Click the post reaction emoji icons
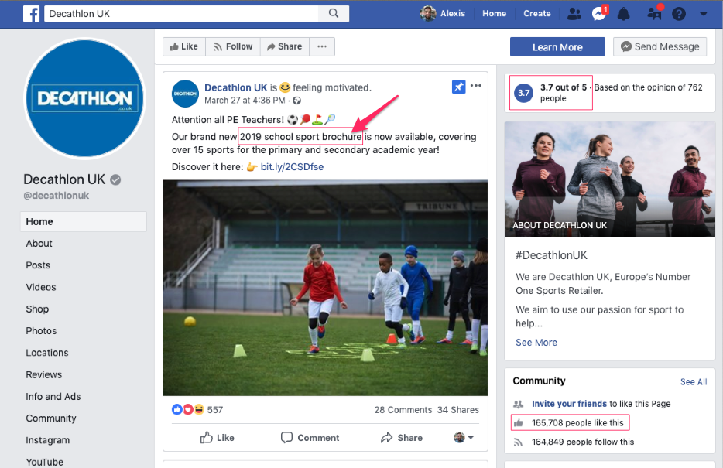Screen dimensions: 723x468 pos(188,409)
